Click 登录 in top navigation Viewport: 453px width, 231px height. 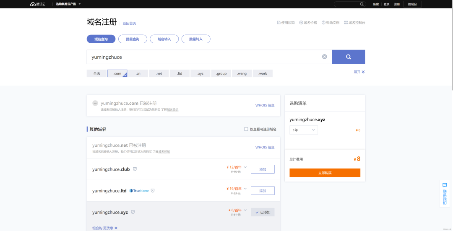tap(387, 4)
